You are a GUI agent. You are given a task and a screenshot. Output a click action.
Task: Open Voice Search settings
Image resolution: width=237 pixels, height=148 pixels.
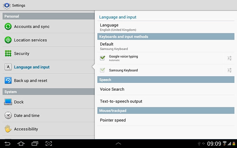tap(112, 89)
